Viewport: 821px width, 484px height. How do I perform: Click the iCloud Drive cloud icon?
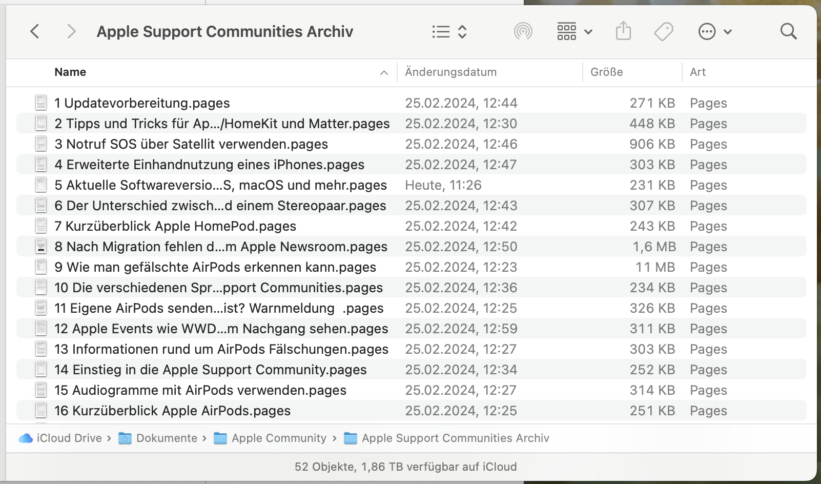pyautogui.click(x=25, y=438)
